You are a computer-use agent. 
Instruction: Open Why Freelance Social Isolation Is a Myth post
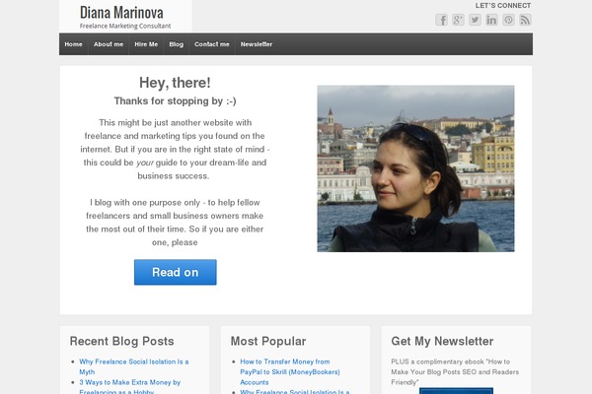click(x=133, y=366)
